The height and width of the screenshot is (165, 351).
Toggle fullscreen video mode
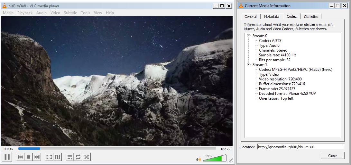pyautogui.click(x=49, y=157)
